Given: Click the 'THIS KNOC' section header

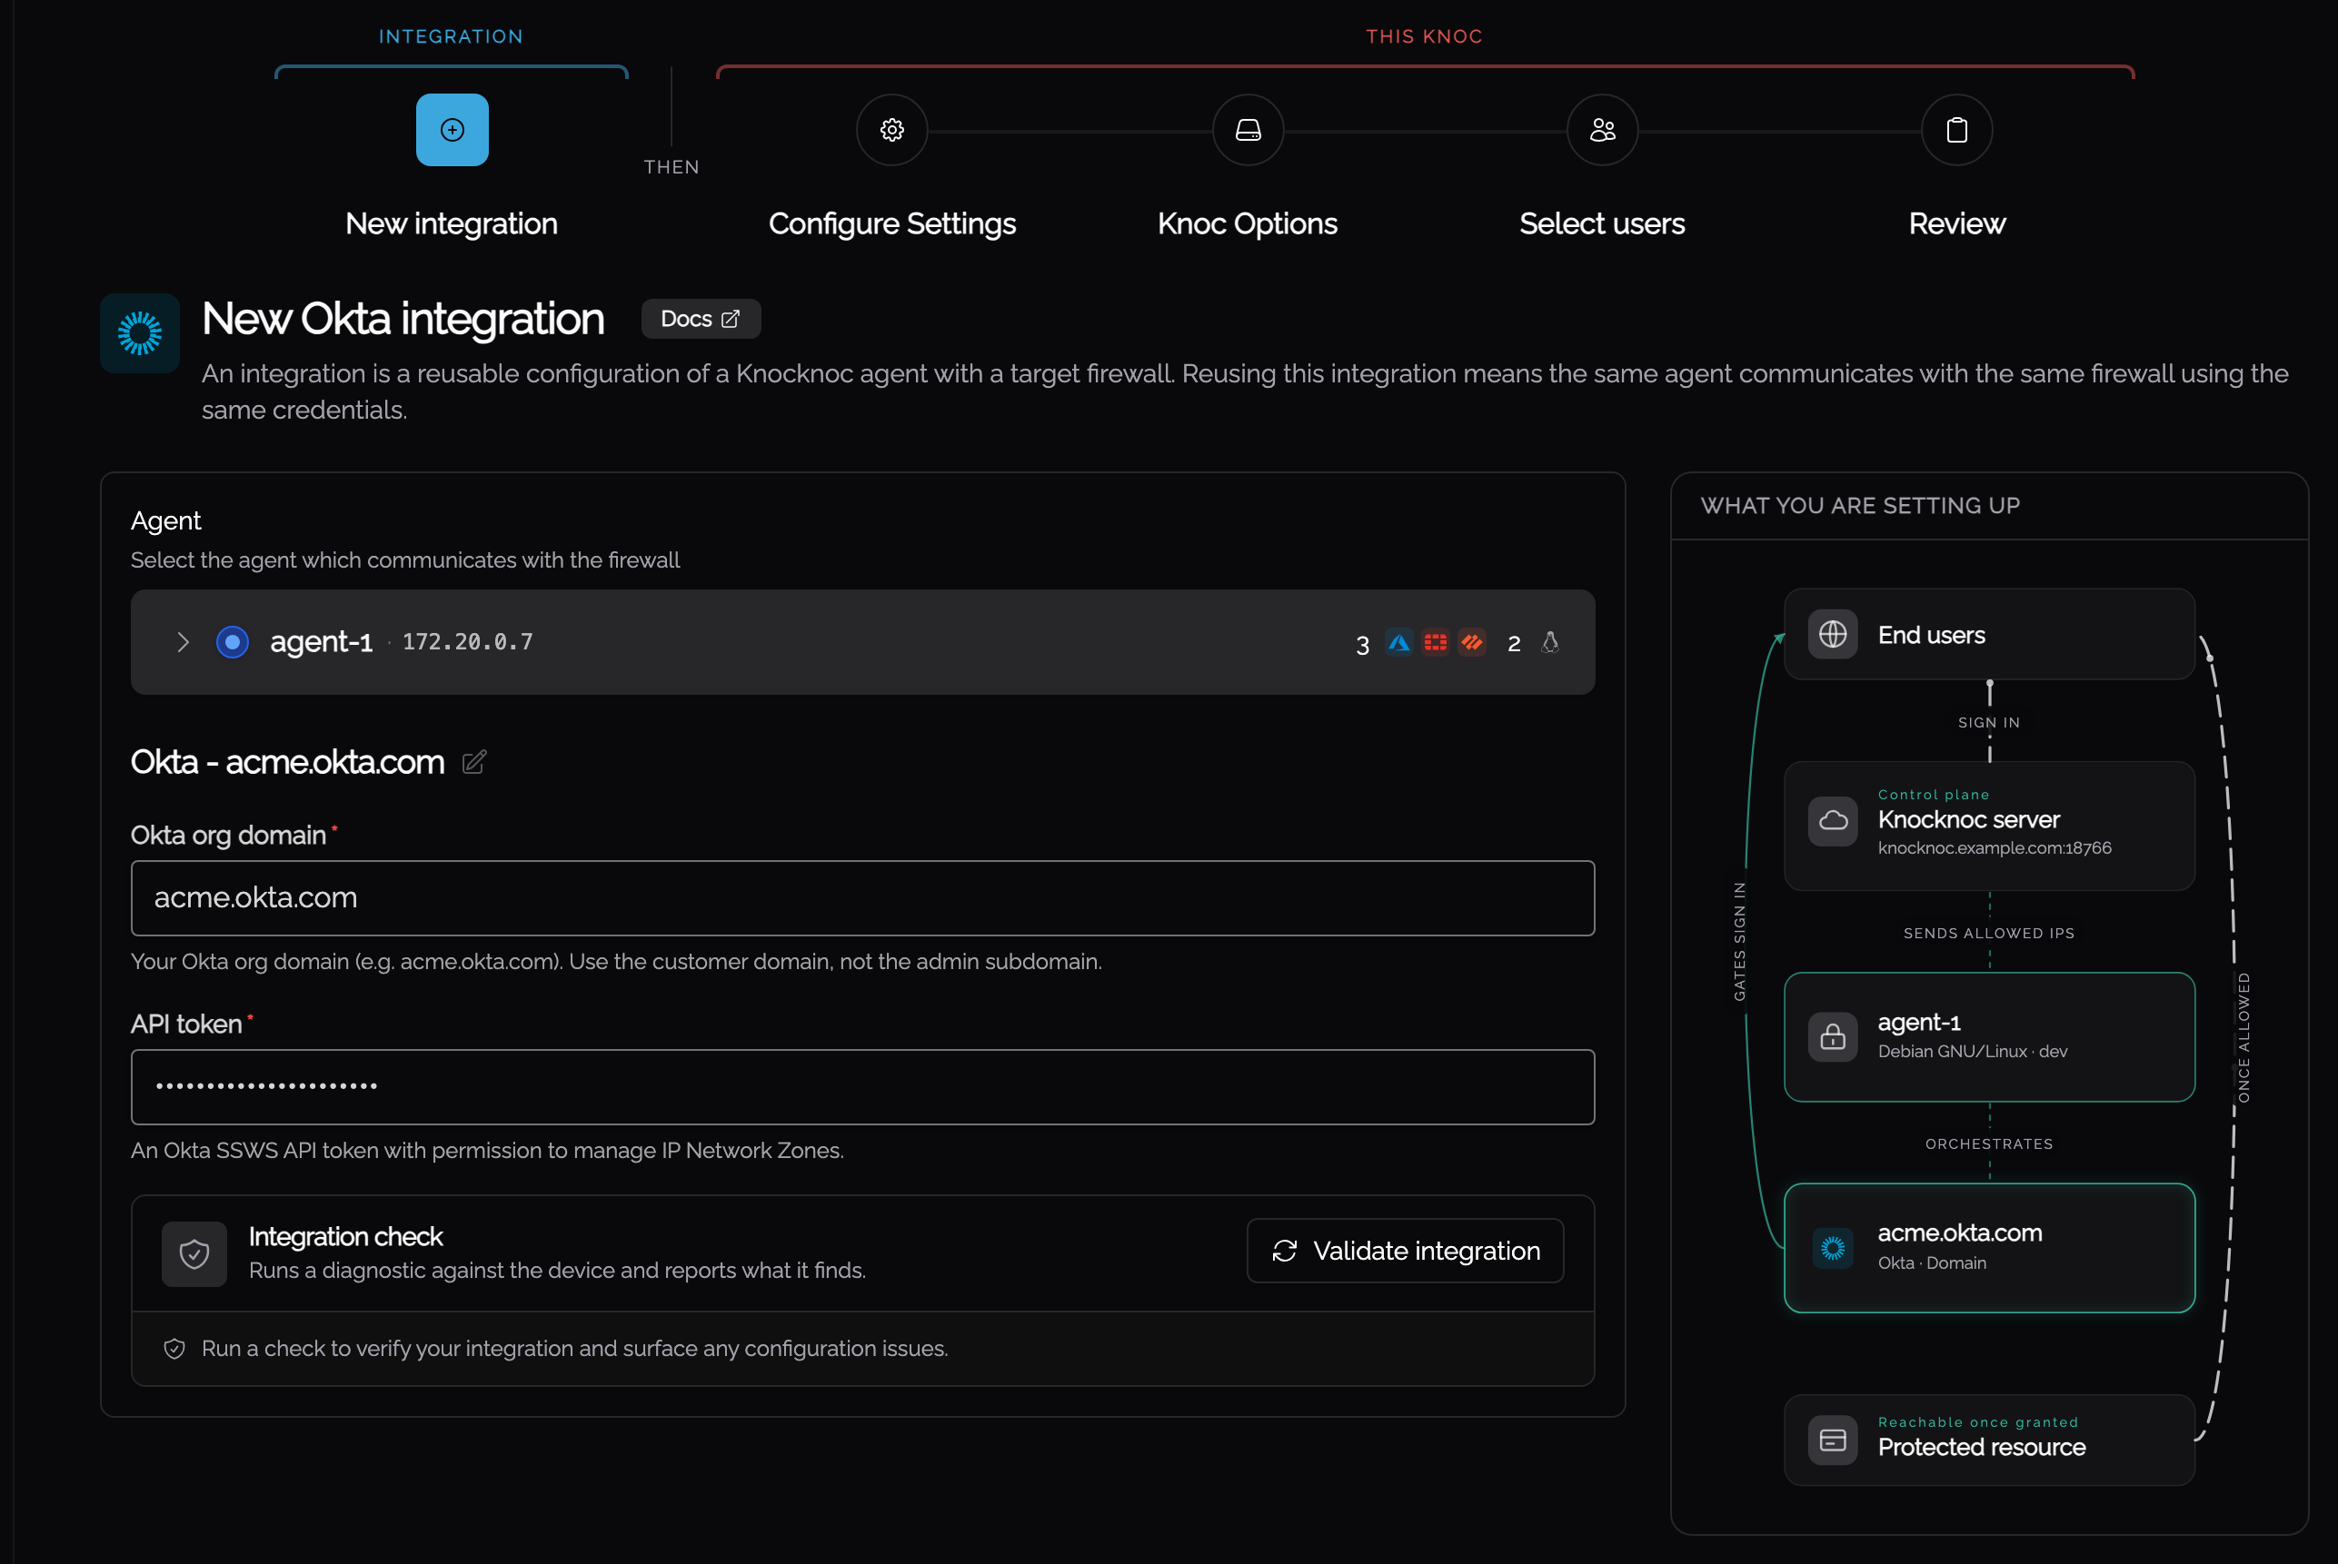Looking at the screenshot, I should point(1424,36).
